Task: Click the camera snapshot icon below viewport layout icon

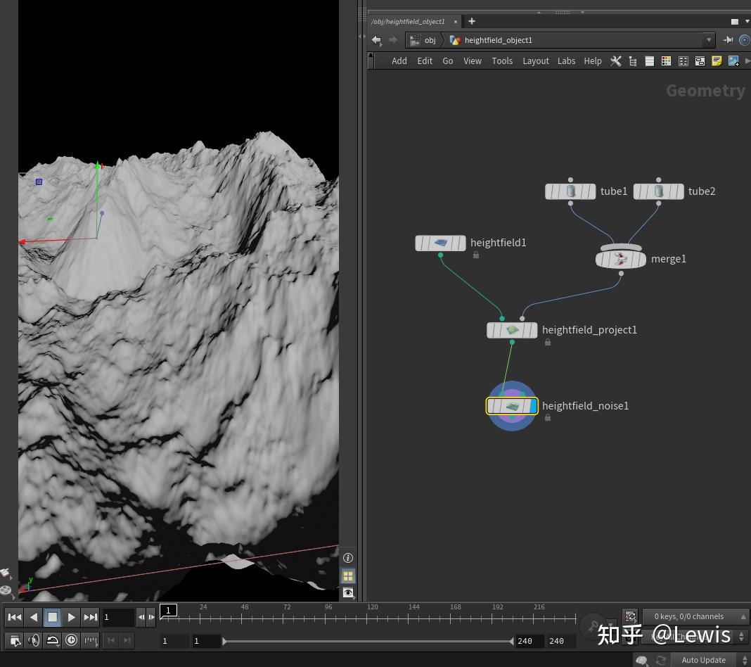Action: [x=348, y=592]
